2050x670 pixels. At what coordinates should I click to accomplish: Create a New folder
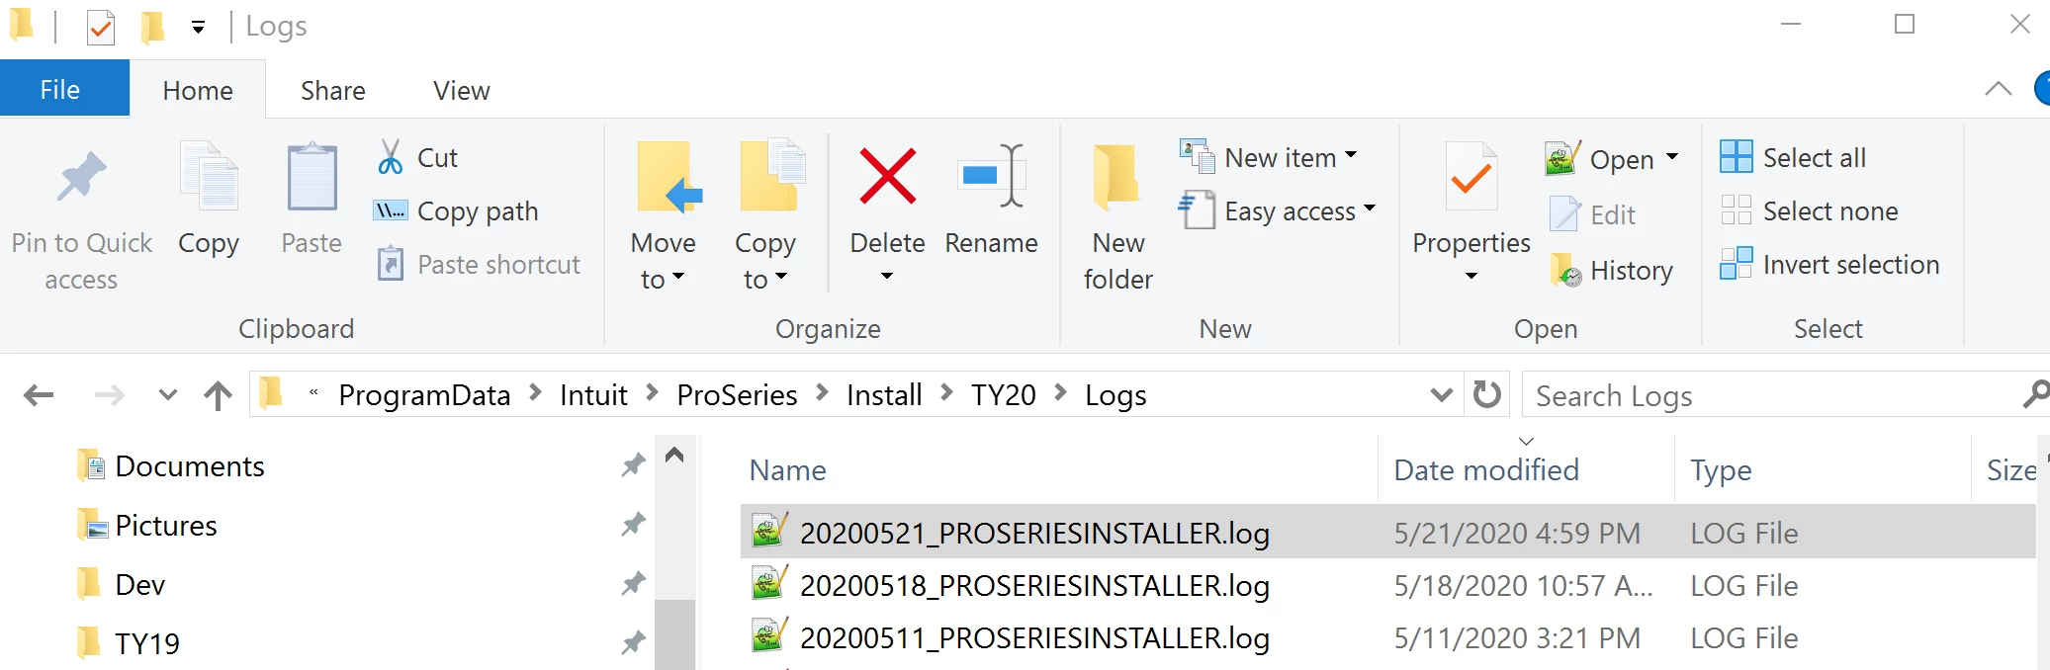pos(1118,217)
